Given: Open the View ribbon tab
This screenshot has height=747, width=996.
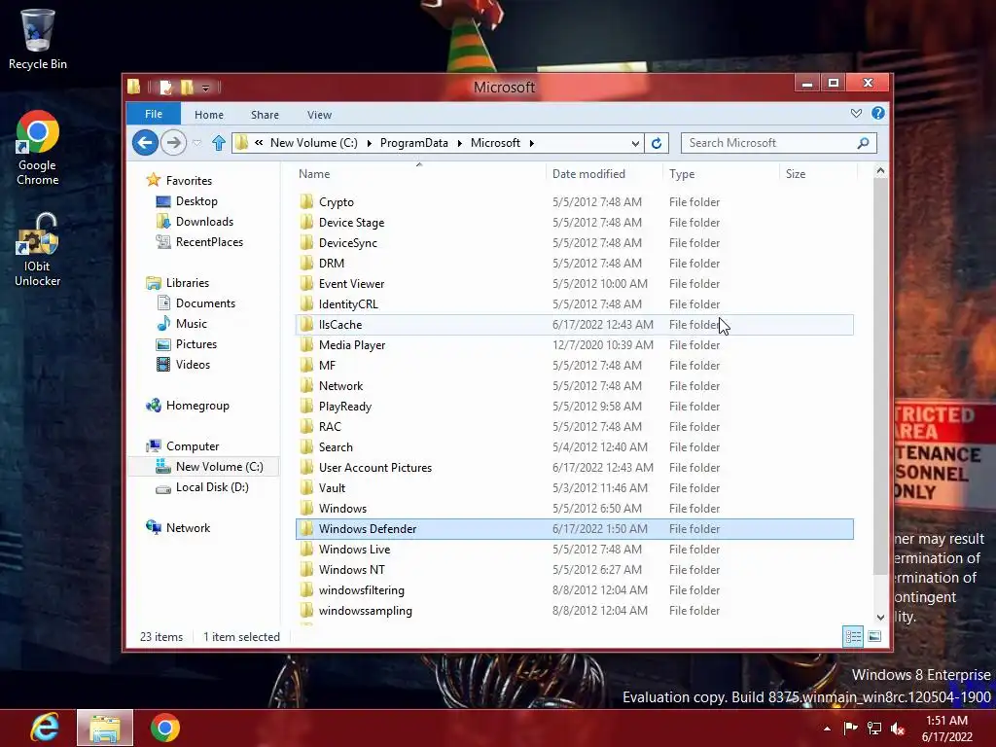Looking at the screenshot, I should point(319,115).
